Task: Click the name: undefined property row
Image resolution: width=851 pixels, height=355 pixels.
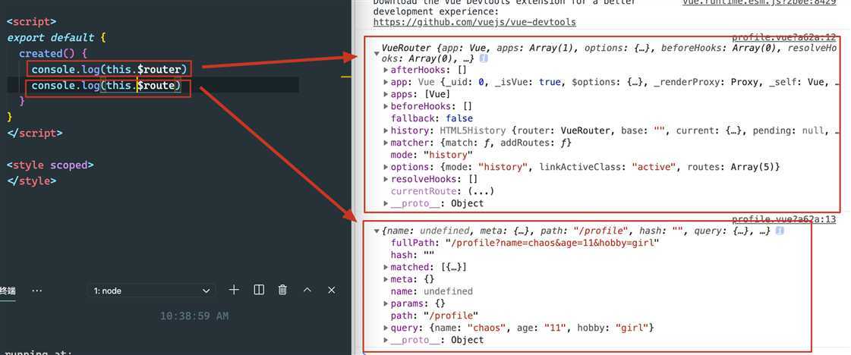Action: 431,291
